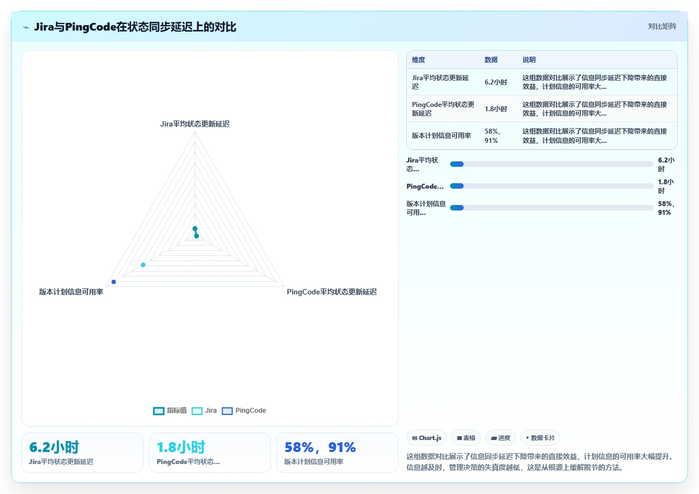Click the "版本计划信息可用..." label beside its progress bar
The height and width of the screenshot is (494, 699).
426,208
